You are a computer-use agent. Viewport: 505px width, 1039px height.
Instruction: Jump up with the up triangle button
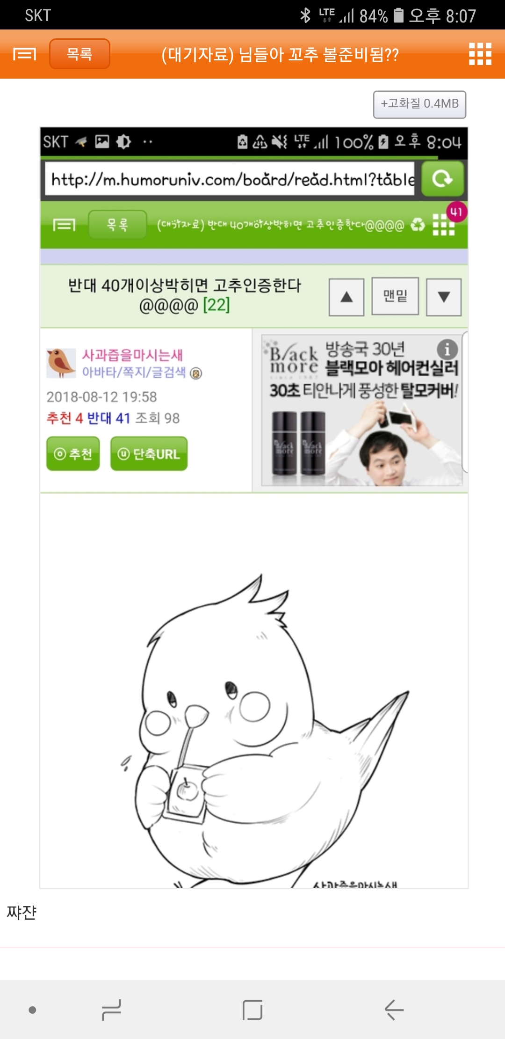pos(346,297)
